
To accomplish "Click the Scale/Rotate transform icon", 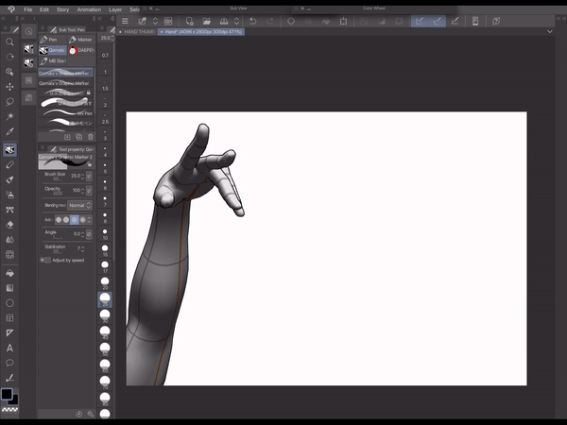I will pyautogui.click(x=343, y=22).
